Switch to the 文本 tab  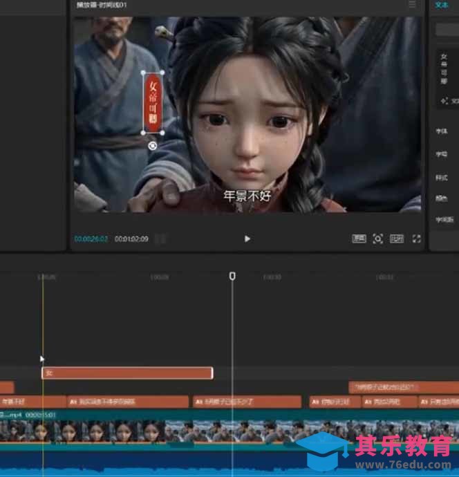click(x=442, y=5)
